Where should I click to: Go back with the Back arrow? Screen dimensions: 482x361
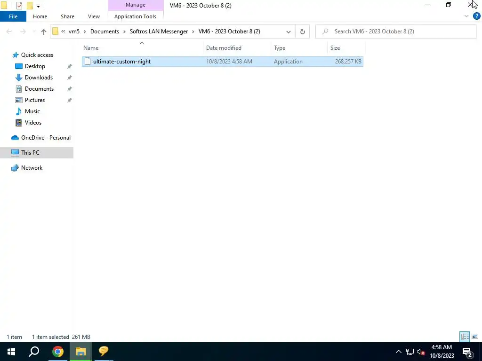(9, 31)
